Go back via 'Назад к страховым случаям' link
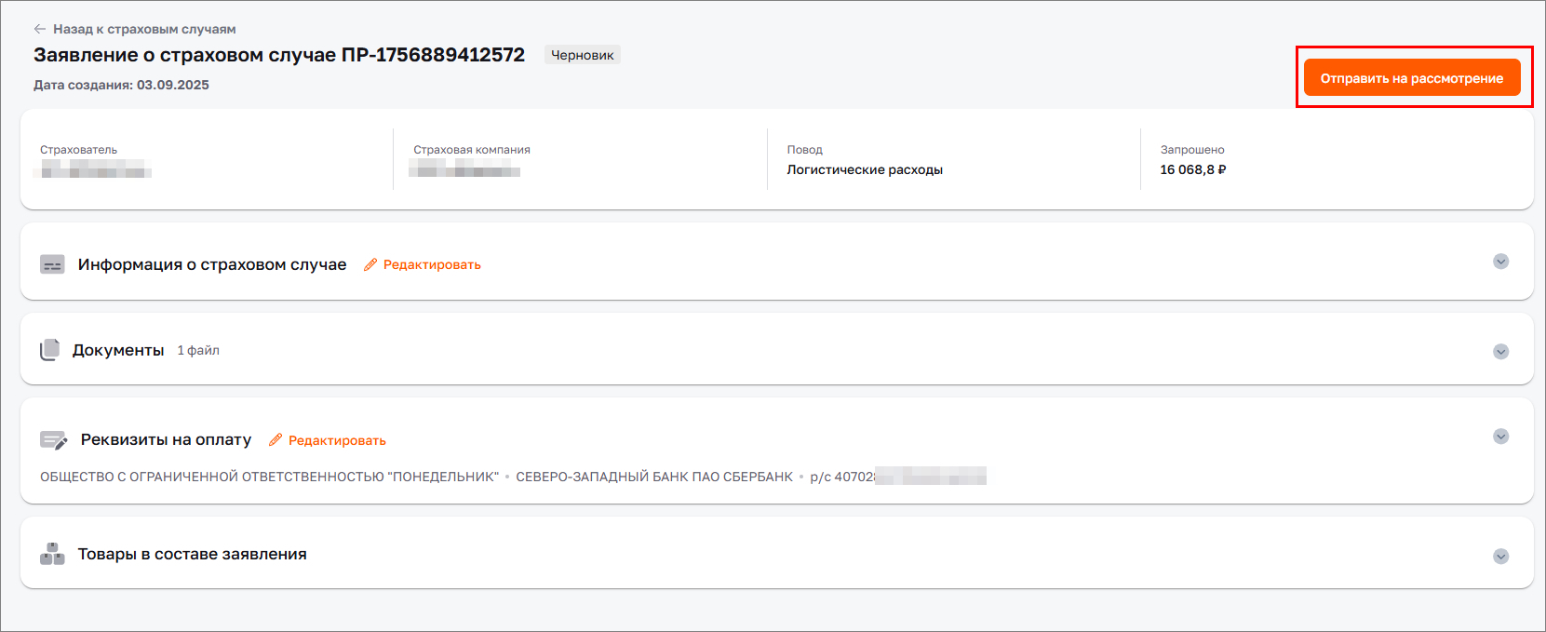The image size is (1546, 632). (144, 29)
